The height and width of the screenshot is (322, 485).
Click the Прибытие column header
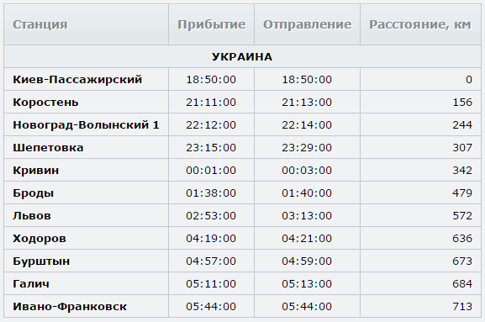click(x=212, y=24)
